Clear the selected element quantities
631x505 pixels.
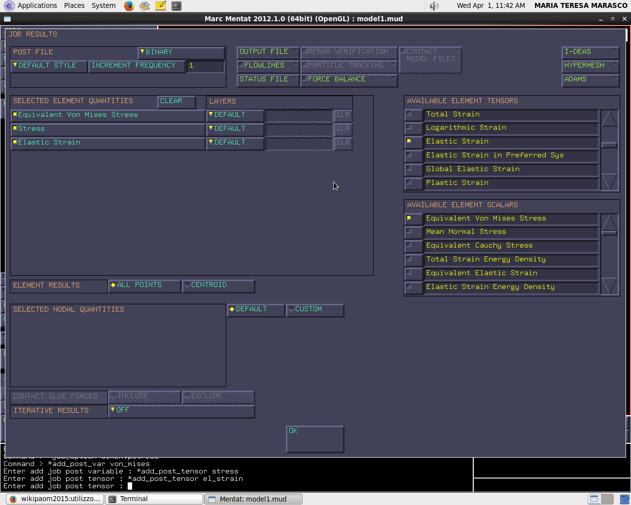tap(176, 101)
